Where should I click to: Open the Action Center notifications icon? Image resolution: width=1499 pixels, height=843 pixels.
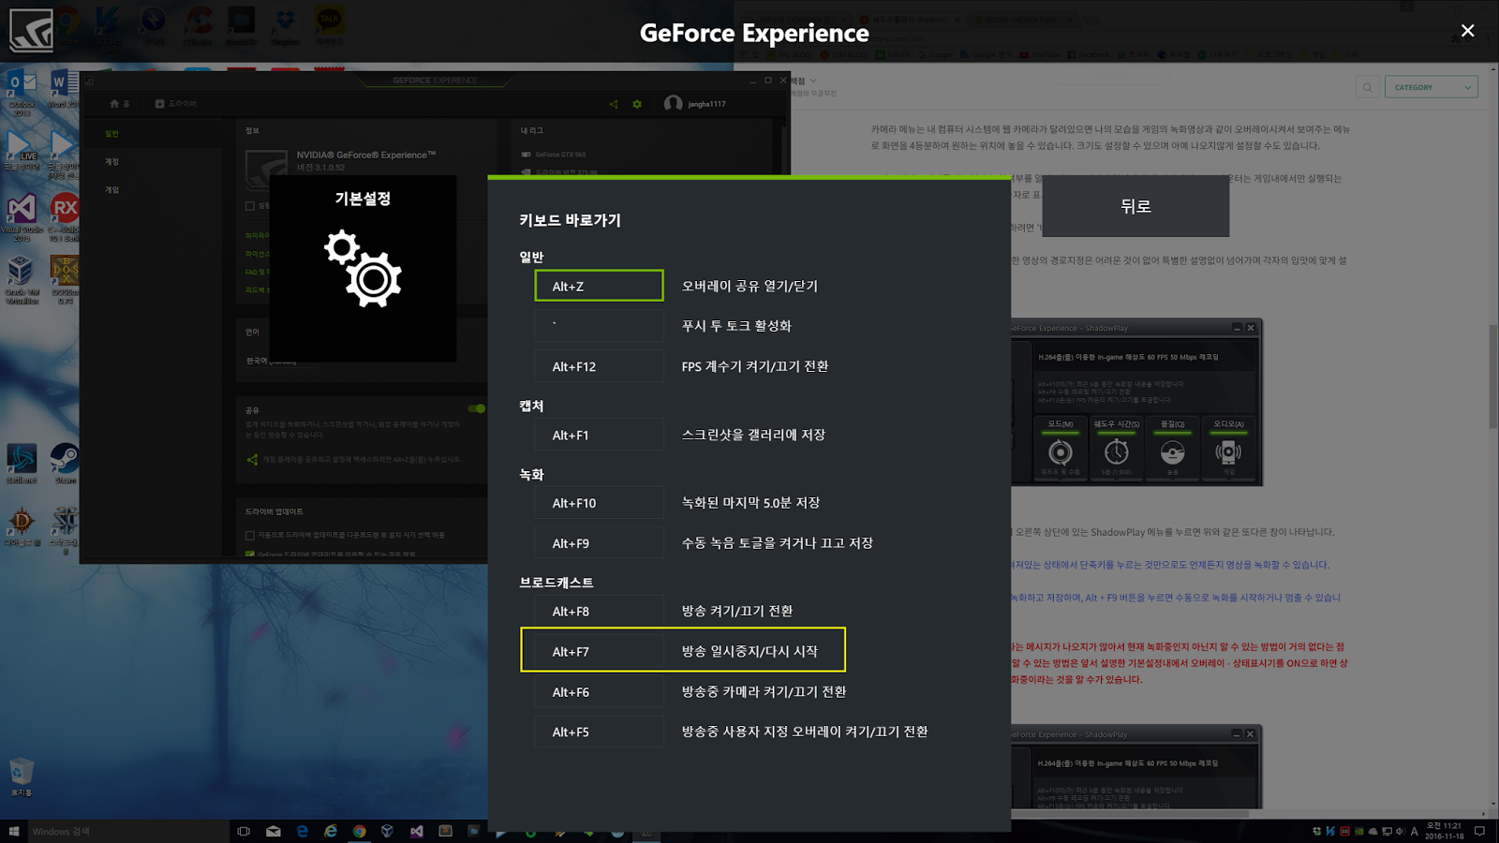click(1480, 831)
